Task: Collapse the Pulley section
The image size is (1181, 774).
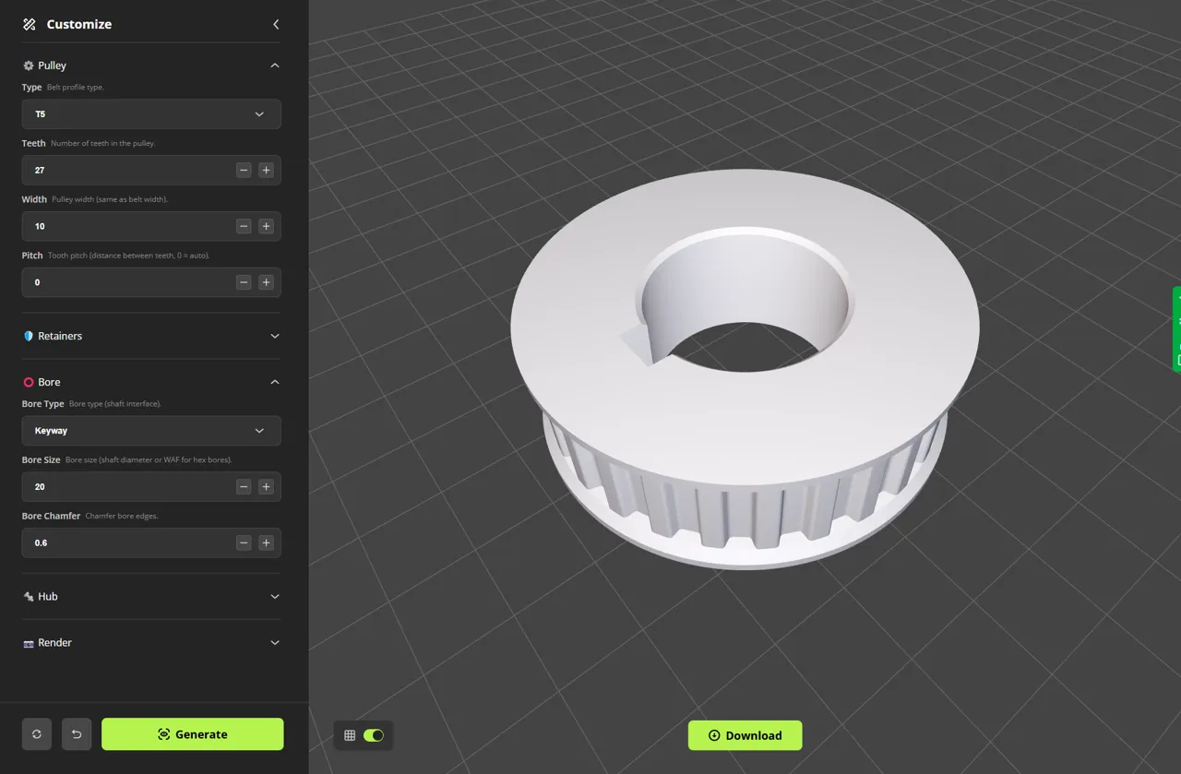Action: click(275, 65)
